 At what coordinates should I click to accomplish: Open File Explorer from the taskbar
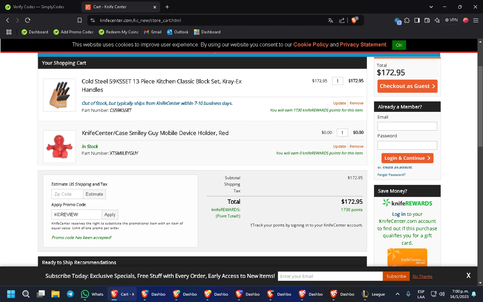(55, 294)
